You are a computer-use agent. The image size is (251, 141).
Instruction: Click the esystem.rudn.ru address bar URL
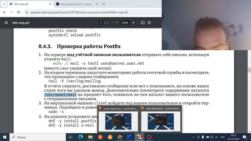click(79, 12)
